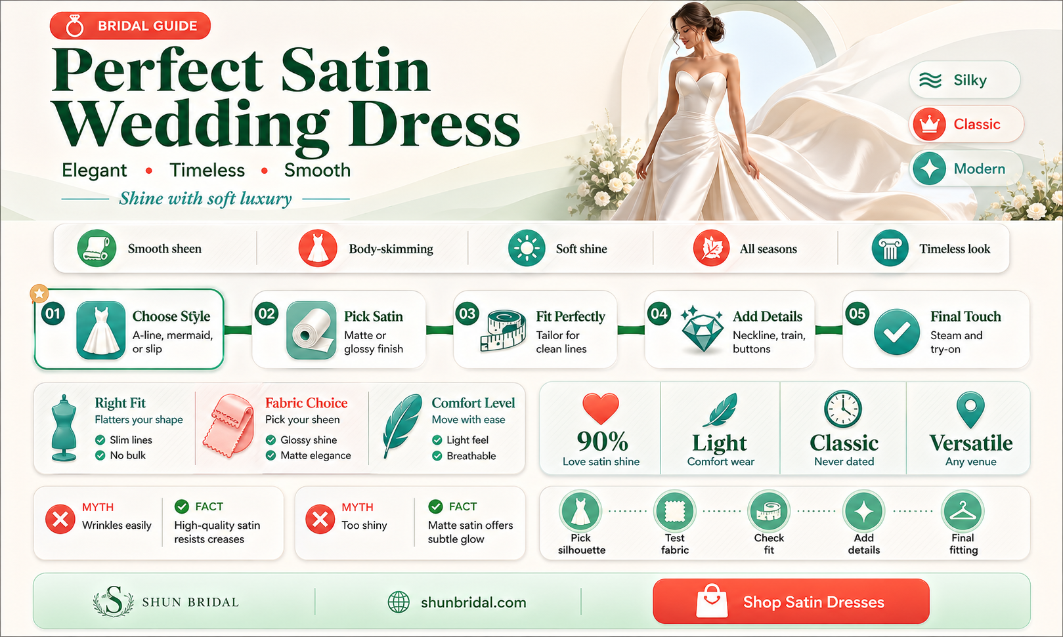Click the Body-skimming red dress icon
Viewport: 1063px width, 637px height.
pyautogui.click(x=318, y=249)
